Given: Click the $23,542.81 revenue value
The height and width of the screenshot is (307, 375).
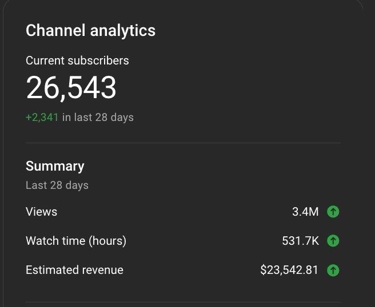Looking at the screenshot, I should tap(289, 270).
